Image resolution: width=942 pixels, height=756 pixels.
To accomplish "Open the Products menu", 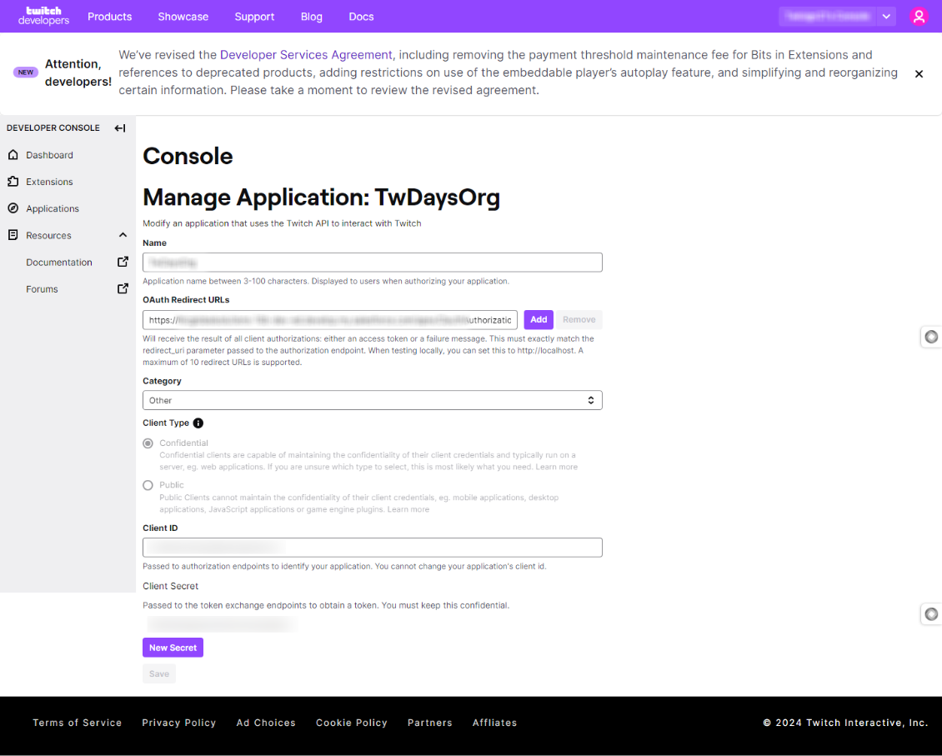I will coord(109,17).
